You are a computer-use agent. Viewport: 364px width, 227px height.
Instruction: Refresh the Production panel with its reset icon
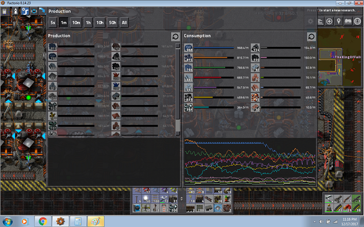(x=175, y=36)
